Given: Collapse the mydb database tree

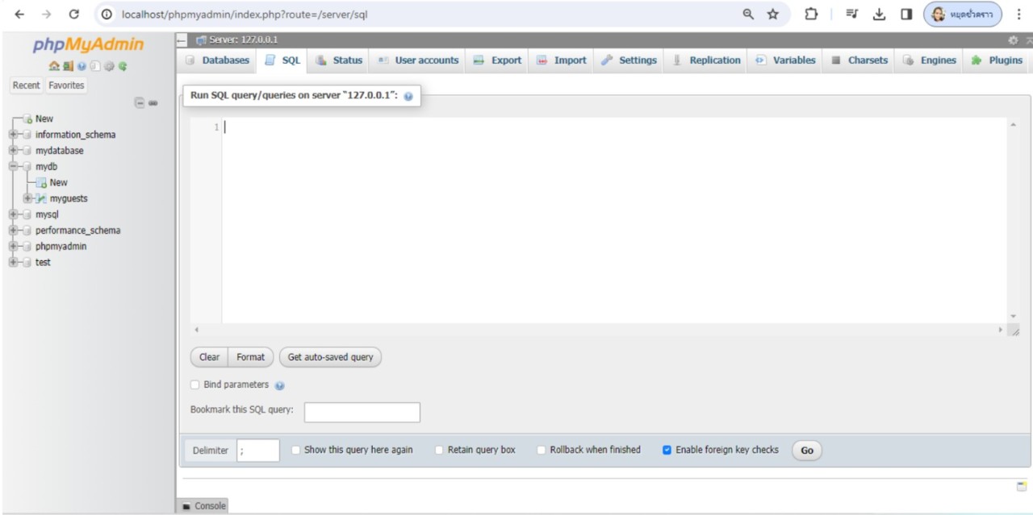Looking at the screenshot, I should coord(14,167).
